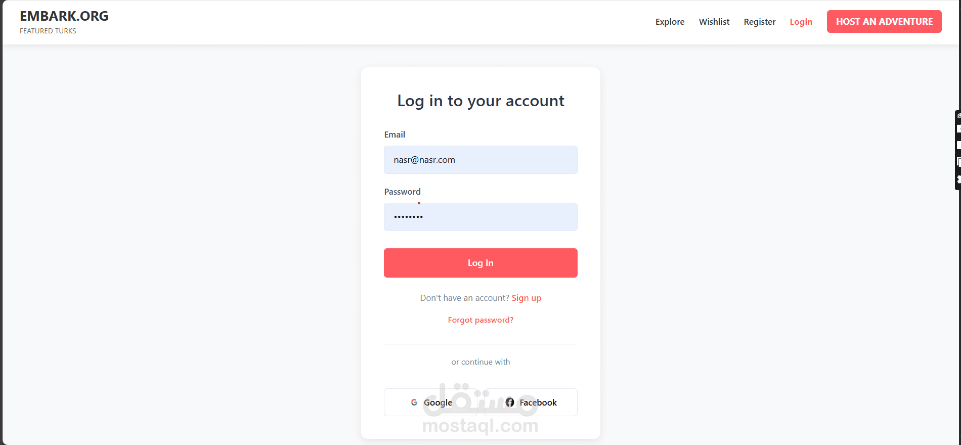Open the Explore menu item

click(x=670, y=22)
